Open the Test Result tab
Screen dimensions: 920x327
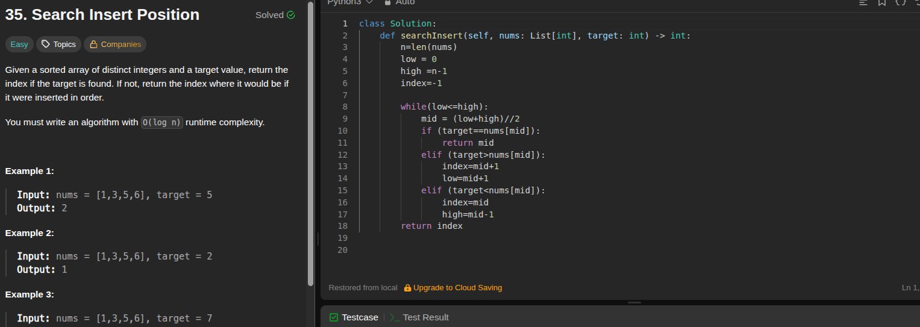425,317
